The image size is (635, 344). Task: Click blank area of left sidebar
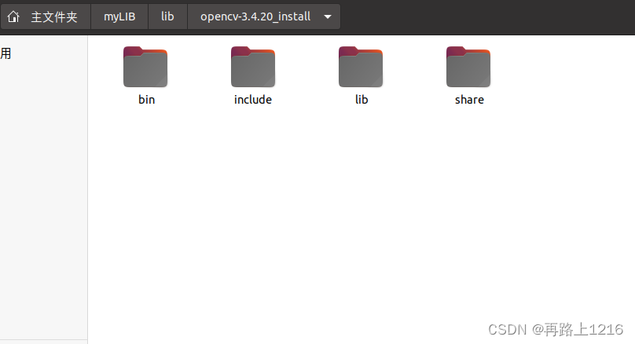pyautogui.click(x=43, y=203)
